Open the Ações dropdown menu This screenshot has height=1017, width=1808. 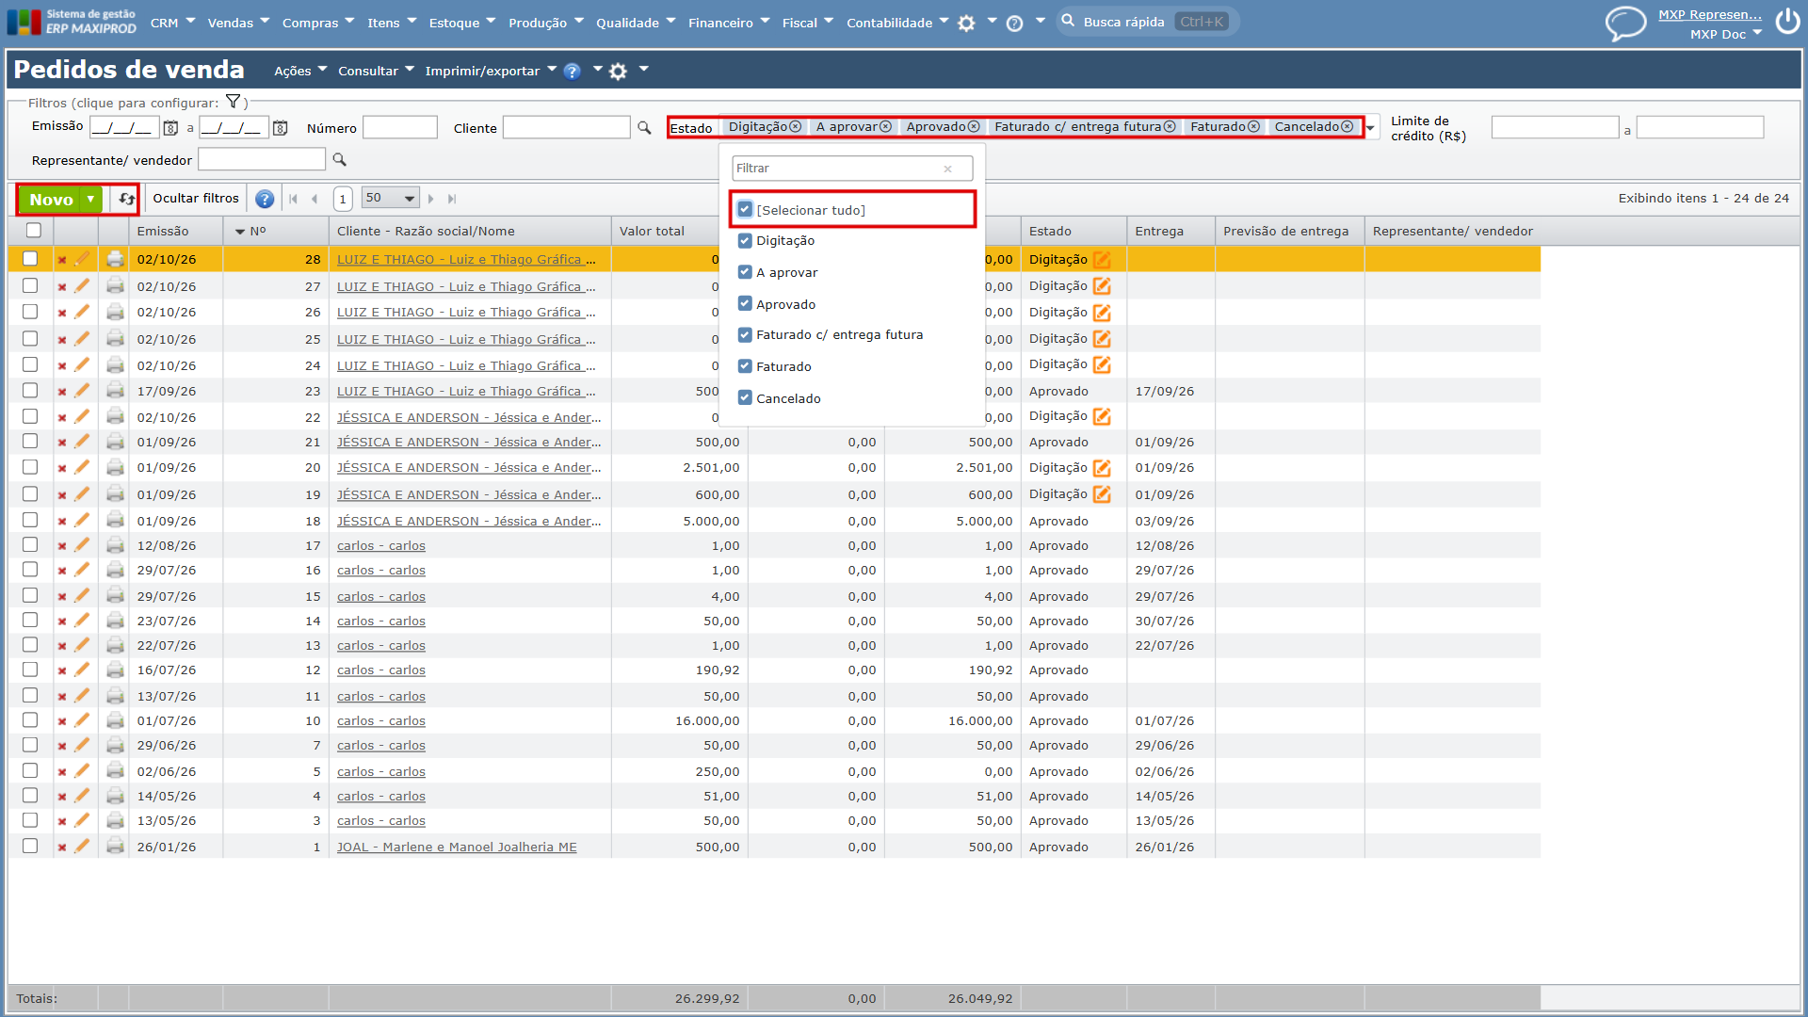tap(300, 72)
